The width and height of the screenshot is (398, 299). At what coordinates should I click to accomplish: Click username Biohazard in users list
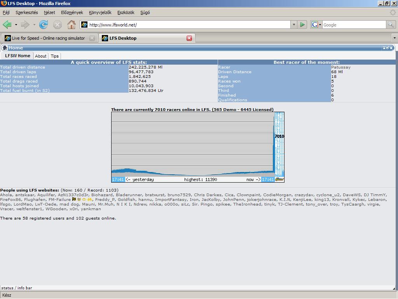coord(101,195)
